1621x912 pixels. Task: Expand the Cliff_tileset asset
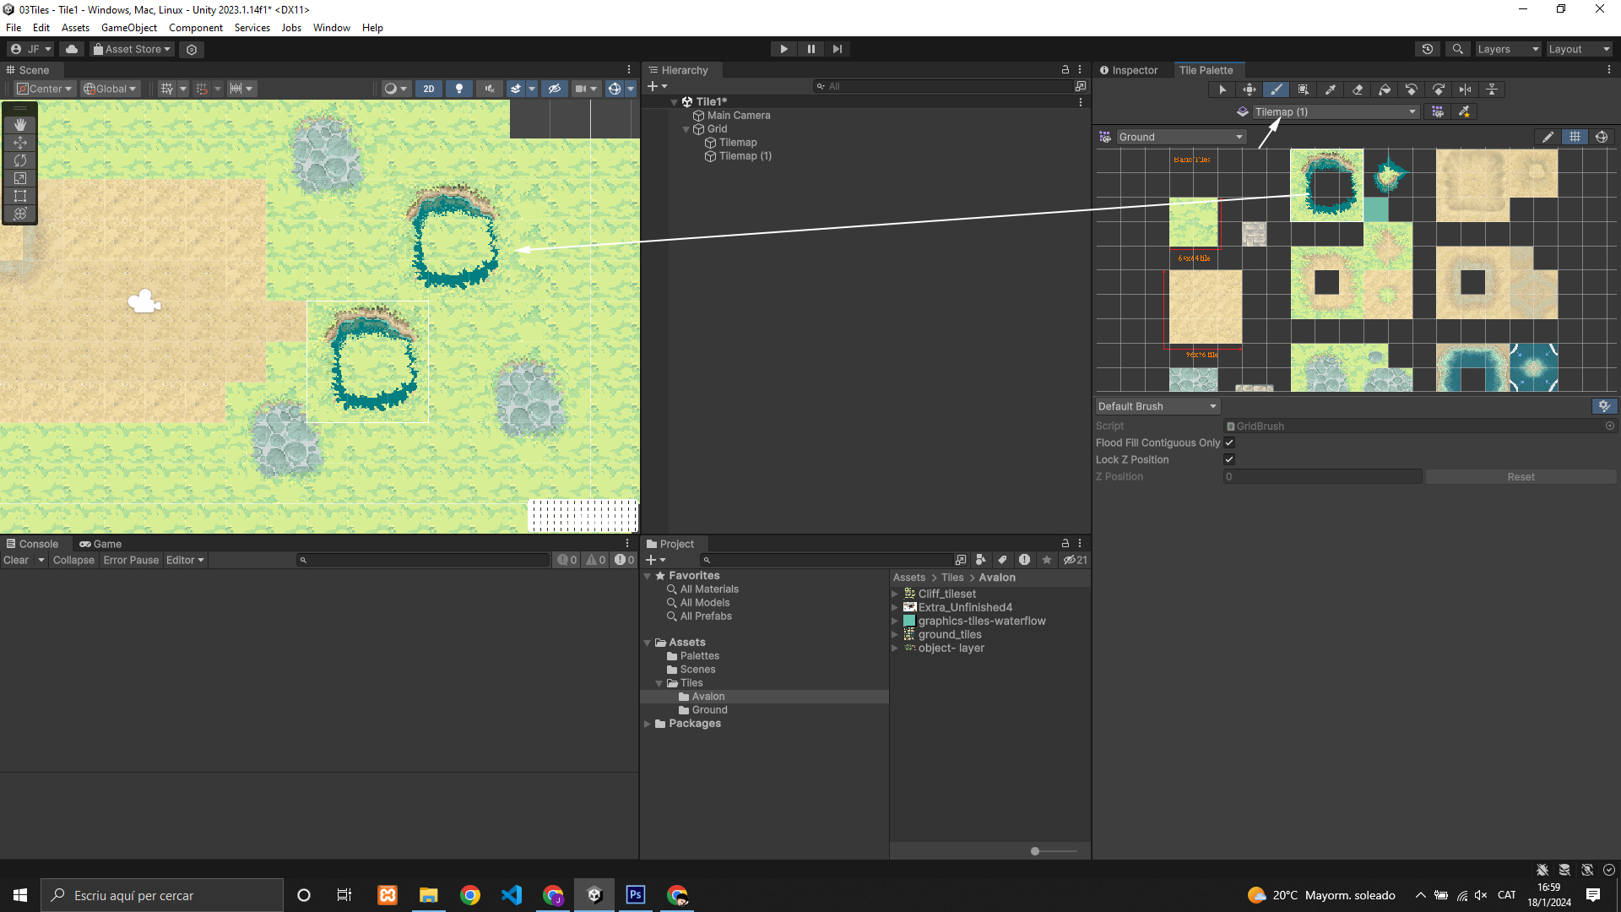tap(895, 594)
